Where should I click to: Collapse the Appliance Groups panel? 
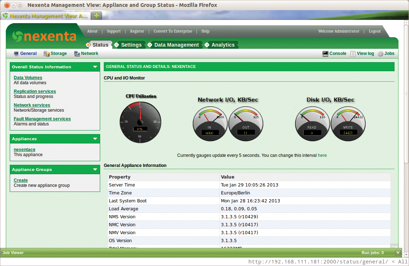tap(95, 170)
